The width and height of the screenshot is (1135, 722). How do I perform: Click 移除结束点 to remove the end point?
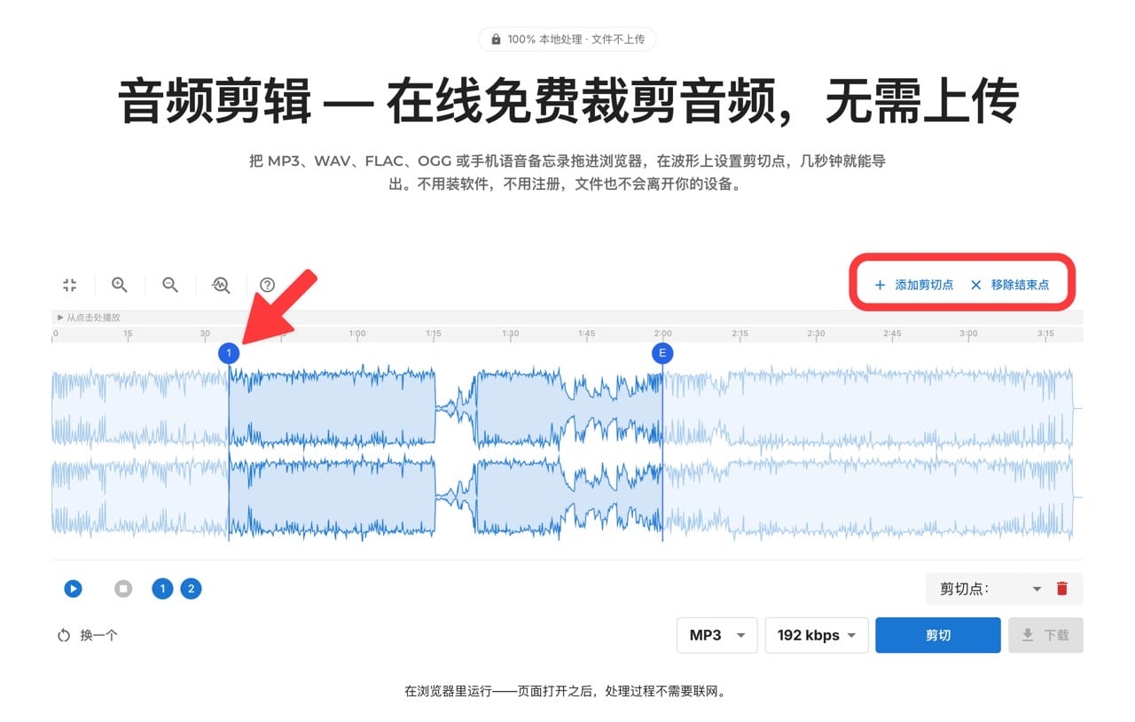click(x=1010, y=285)
